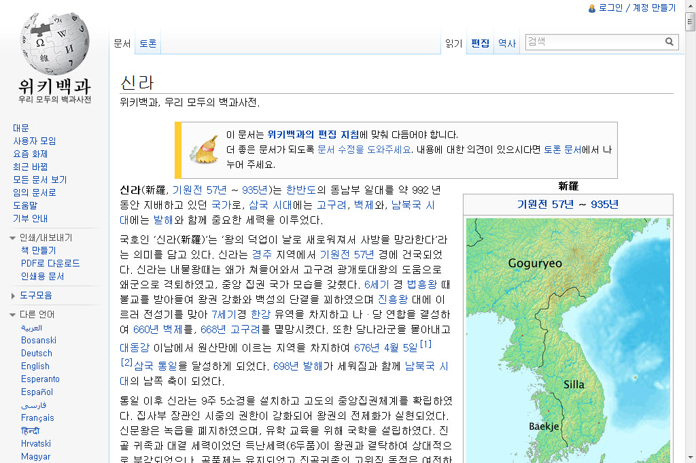This screenshot has height=463, width=696.
Task: Open the 계정 만들기 link
Action: click(x=655, y=8)
